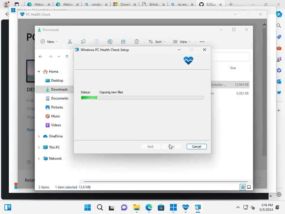Click the Edge sidebar Outlook icon

click(279, 82)
